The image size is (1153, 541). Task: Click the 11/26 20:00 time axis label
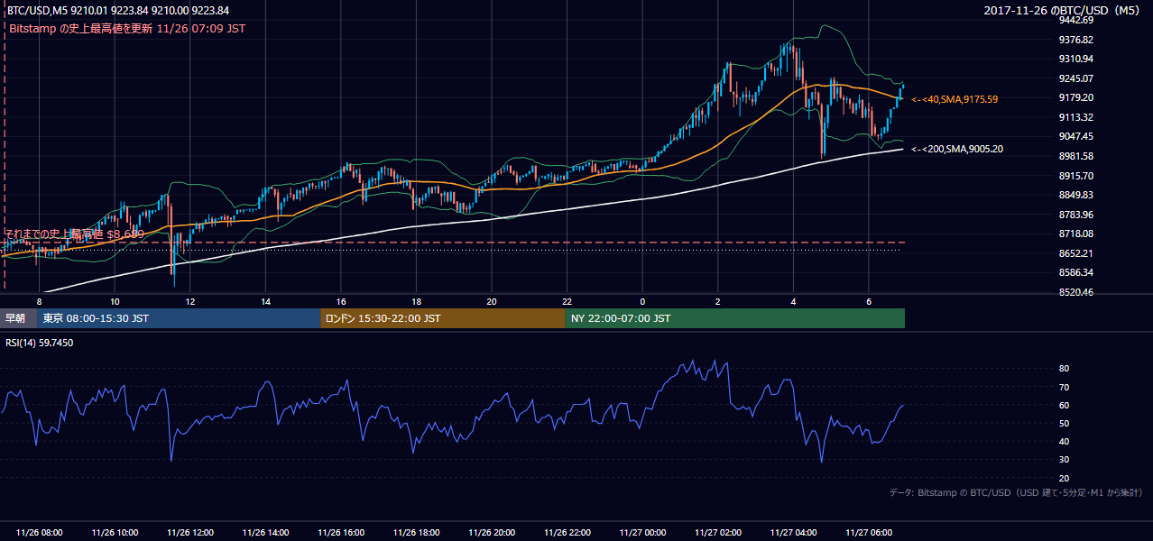492,533
